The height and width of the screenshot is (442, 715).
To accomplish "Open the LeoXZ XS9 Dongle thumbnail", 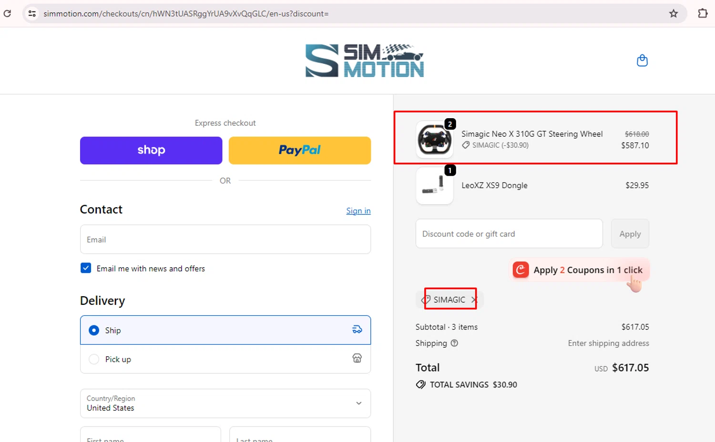I will [x=434, y=186].
